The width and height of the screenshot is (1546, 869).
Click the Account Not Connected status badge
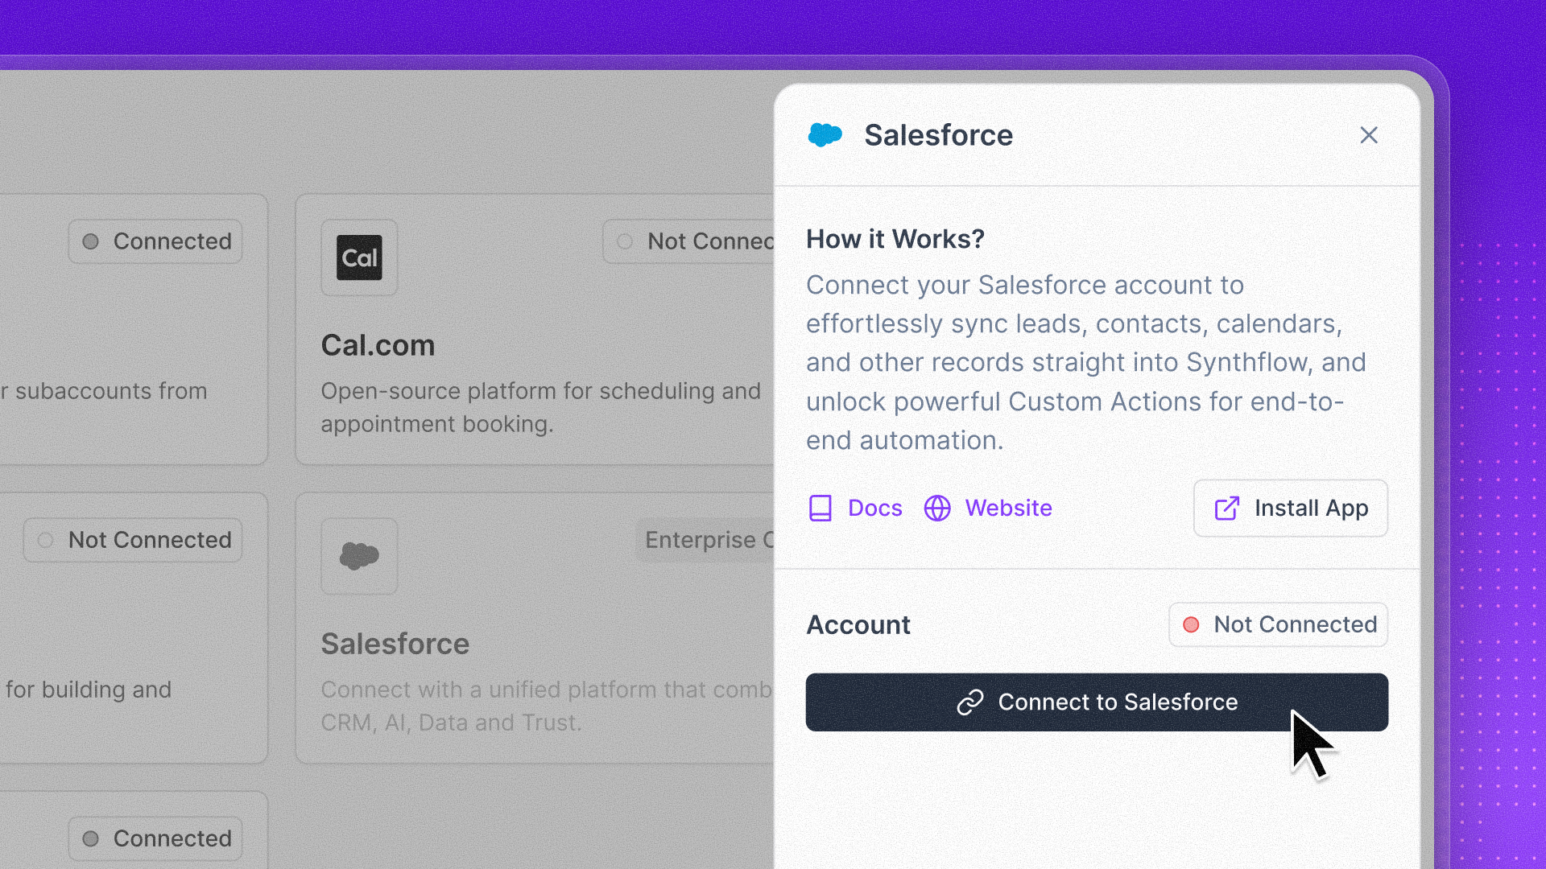click(1278, 625)
